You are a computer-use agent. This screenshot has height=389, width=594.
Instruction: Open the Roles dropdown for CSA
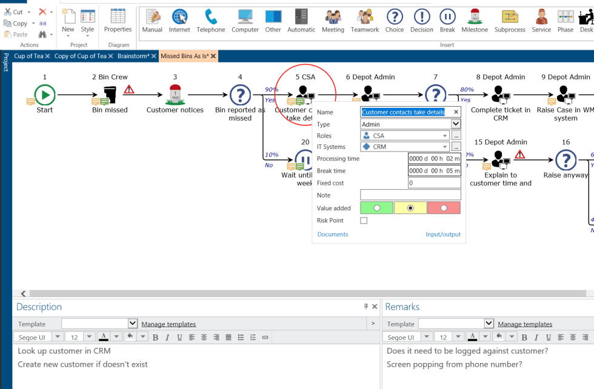tap(446, 135)
